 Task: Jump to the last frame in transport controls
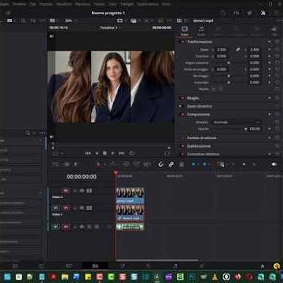coord(121,153)
